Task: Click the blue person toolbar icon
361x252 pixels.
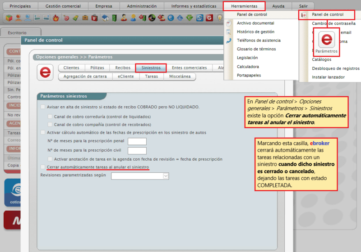Action: [x=28, y=18]
